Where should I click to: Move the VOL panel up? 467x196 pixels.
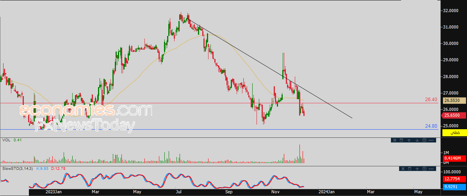(x=409, y=140)
